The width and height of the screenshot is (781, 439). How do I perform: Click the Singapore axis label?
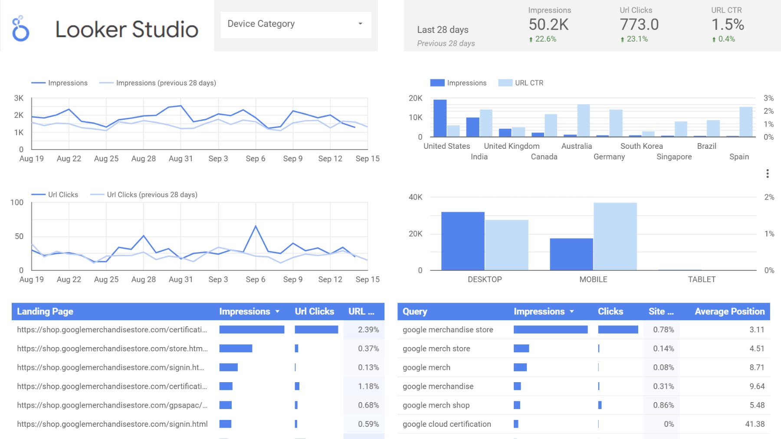[674, 157]
